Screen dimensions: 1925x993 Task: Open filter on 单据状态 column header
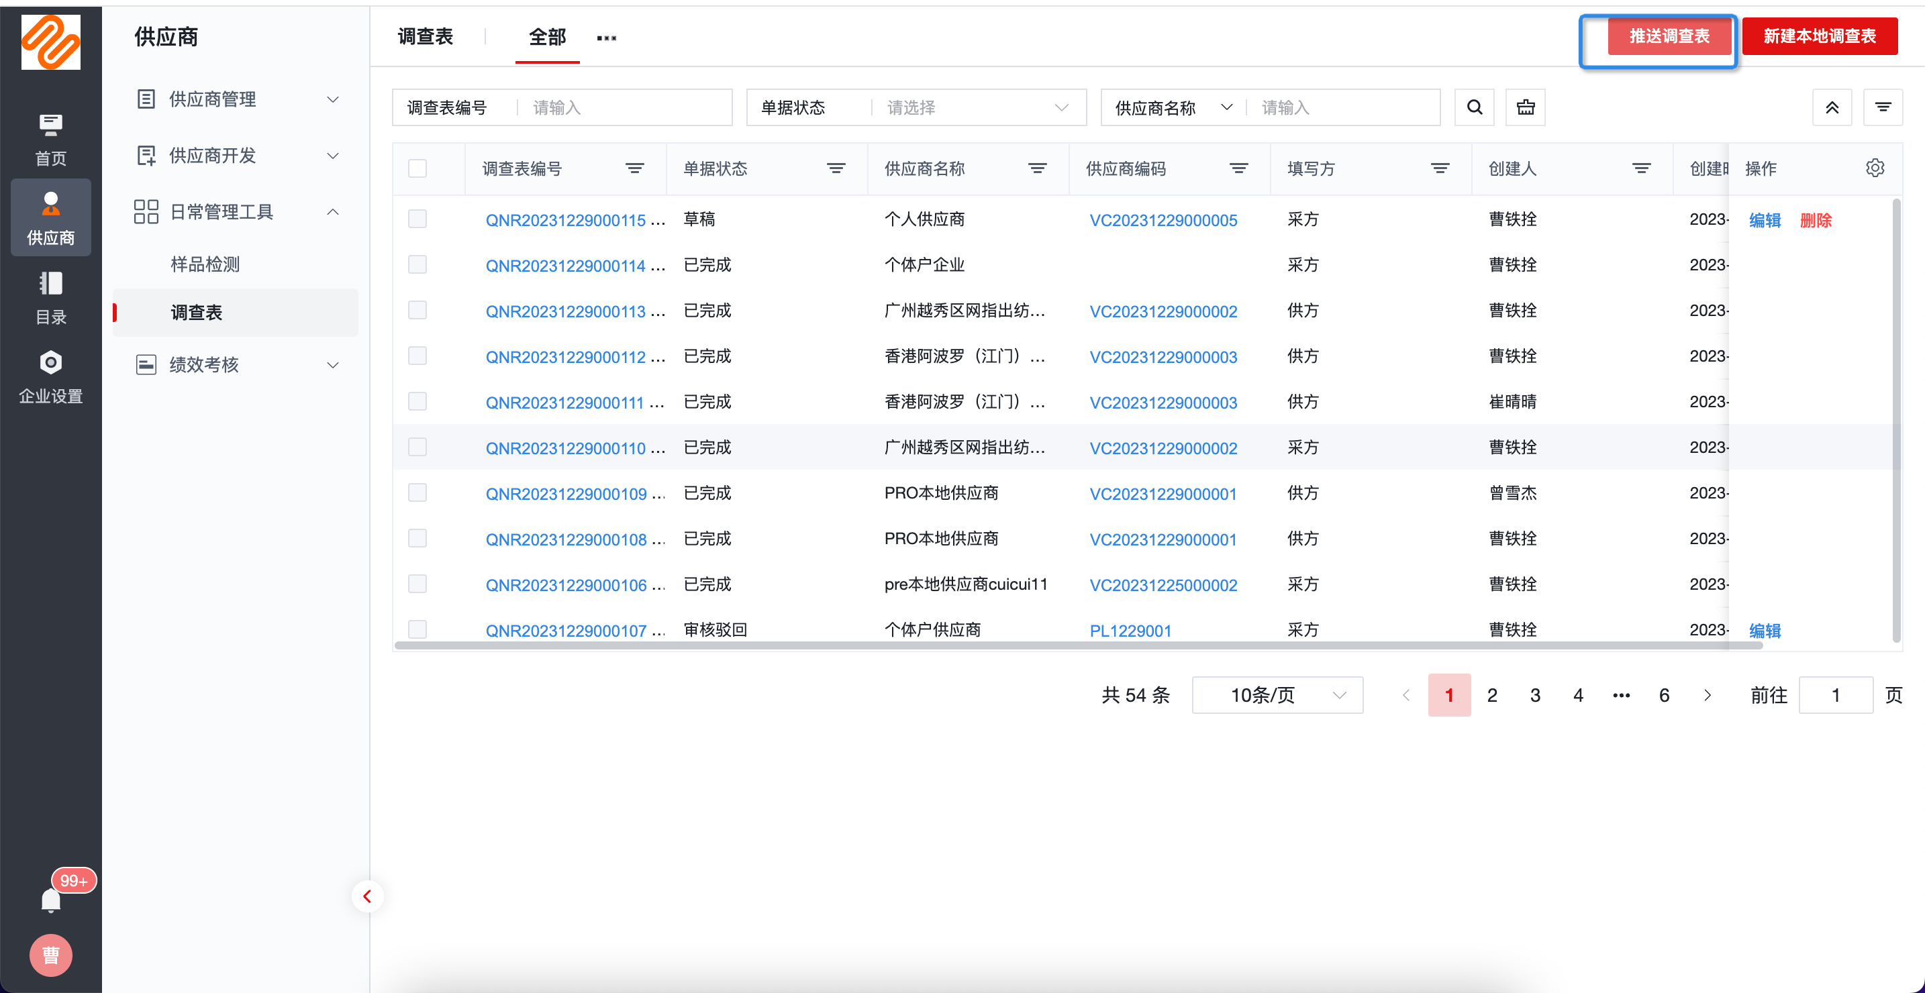(x=836, y=168)
